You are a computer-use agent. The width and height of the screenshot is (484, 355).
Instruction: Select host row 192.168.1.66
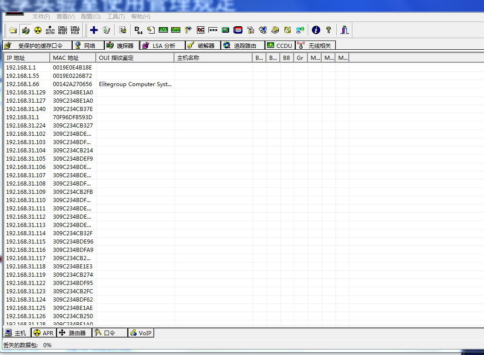pyautogui.click(x=23, y=84)
